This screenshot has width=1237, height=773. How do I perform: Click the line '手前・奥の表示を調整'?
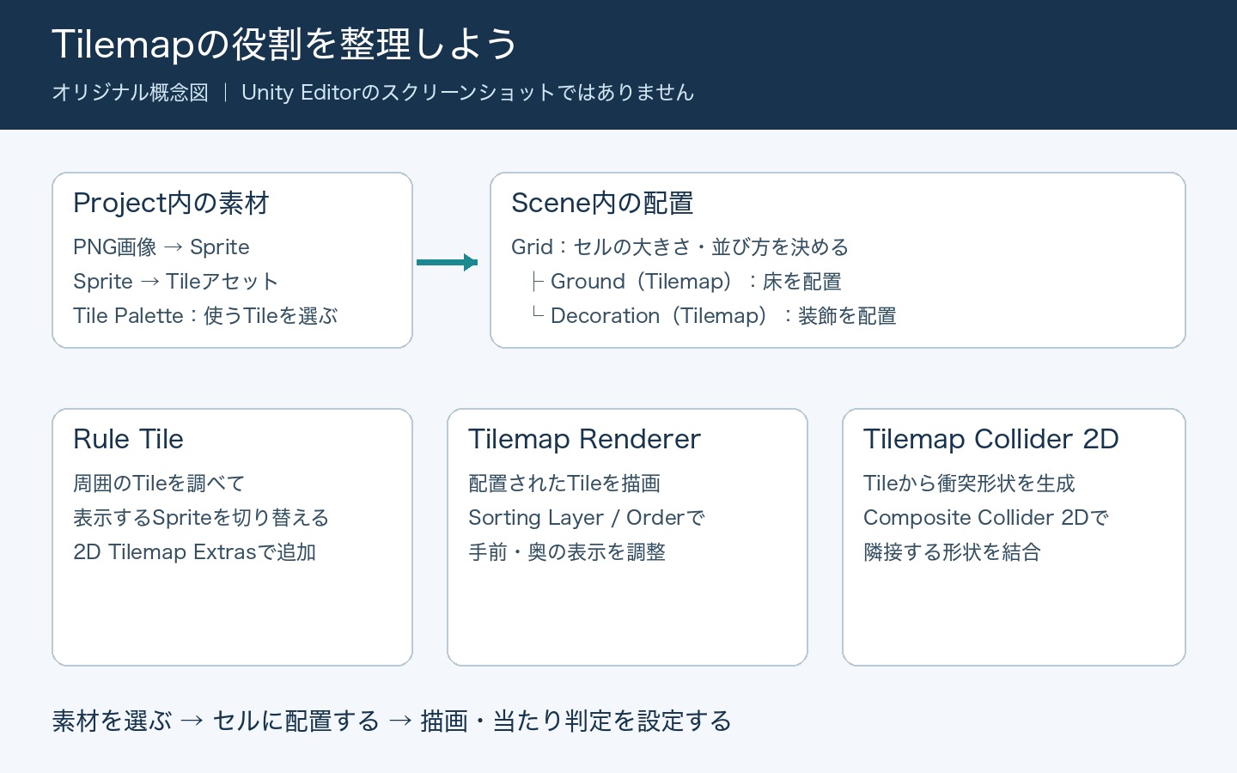pos(567,552)
